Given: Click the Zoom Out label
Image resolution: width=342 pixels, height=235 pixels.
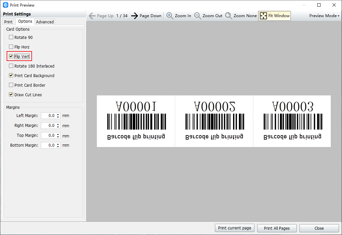Looking at the screenshot, I should pyautogui.click(x=213, y=16).
